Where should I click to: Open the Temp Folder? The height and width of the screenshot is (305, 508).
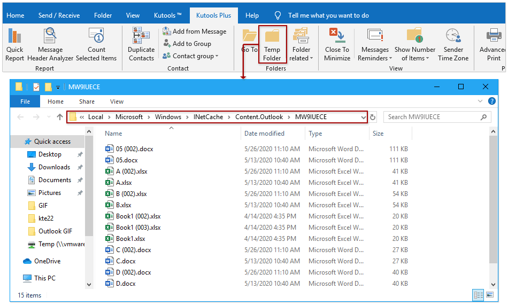pos(272,45)
